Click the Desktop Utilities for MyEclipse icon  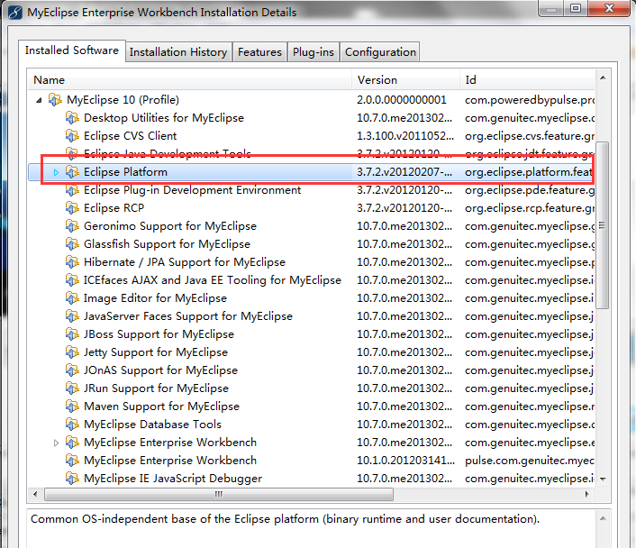[x=72, y=118]
